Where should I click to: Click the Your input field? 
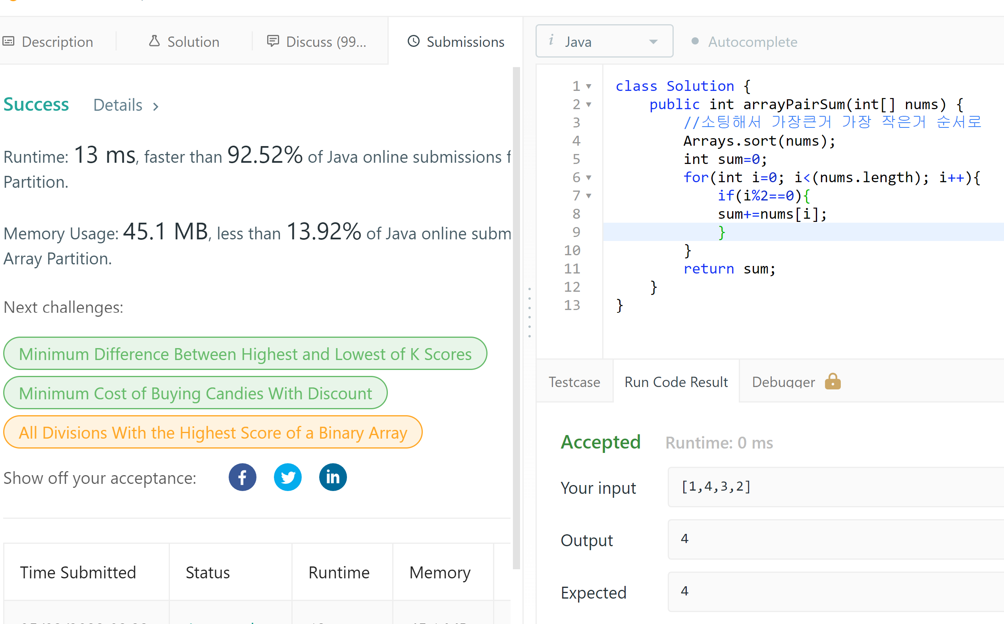(x=834, y=487)
